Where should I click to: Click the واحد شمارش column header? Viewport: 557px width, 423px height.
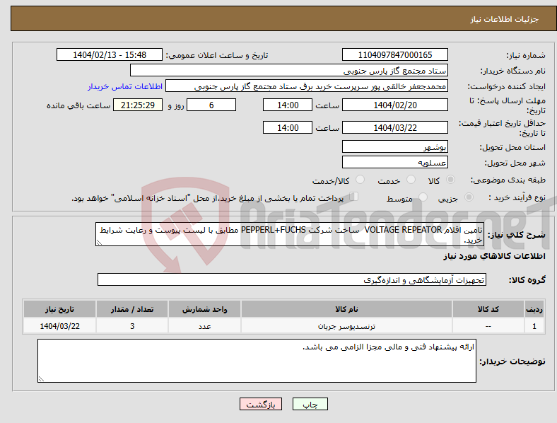click(x=204, y=309)
